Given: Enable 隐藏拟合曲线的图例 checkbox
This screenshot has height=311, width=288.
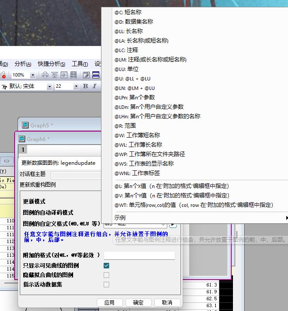Looking at the screenshot, I should click(106, 275).
